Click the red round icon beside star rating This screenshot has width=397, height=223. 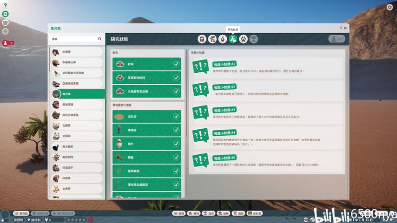click(91, 220)
